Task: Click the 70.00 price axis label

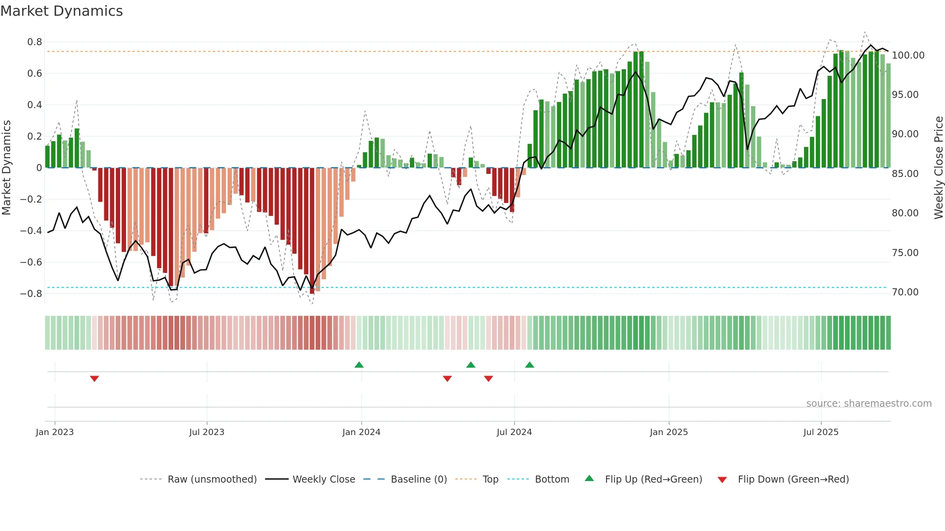Action: click(905, 292)
